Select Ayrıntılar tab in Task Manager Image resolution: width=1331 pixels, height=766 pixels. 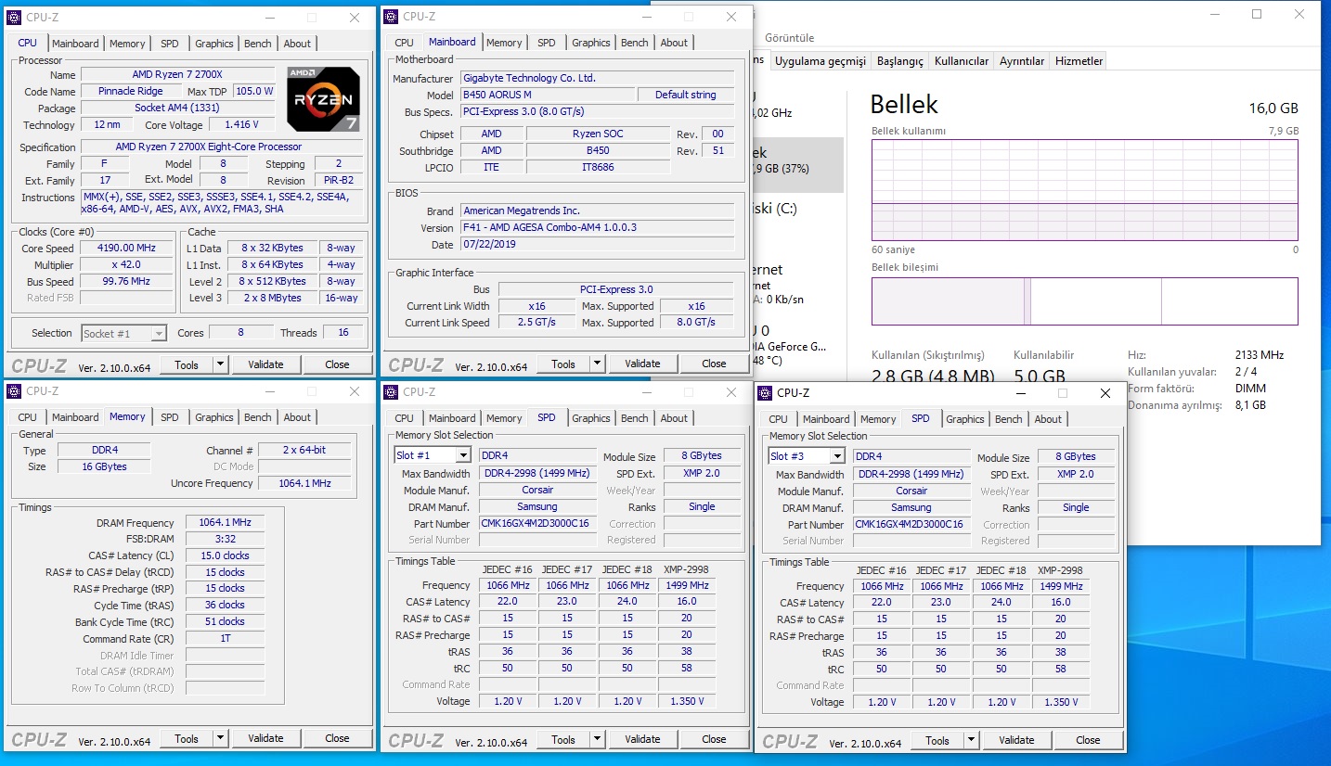(1022, 61)
